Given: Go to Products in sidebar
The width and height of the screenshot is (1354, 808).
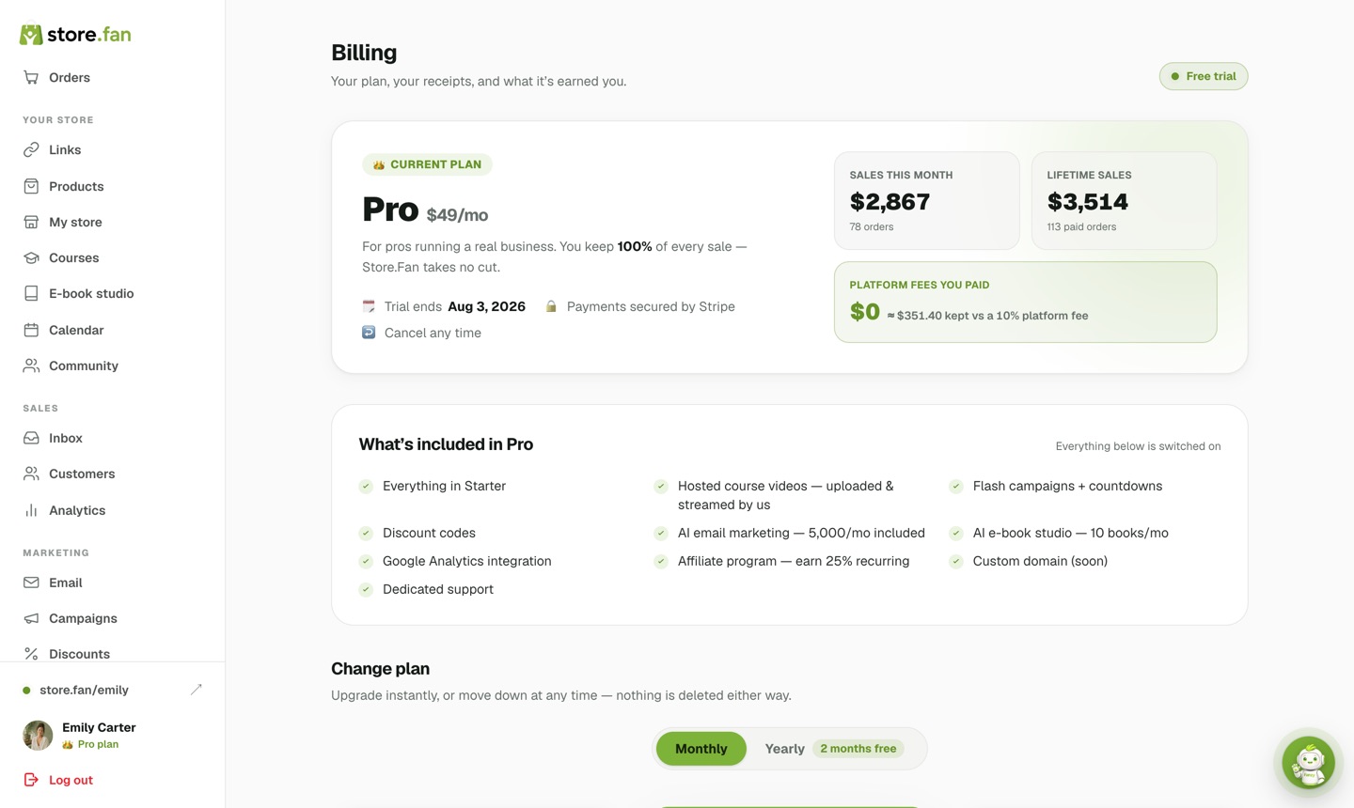Looking at the screenshot, I should coord(76,186).
